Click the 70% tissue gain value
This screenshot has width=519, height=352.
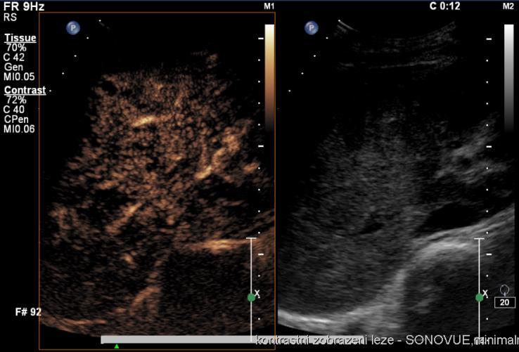click(16, 48)
